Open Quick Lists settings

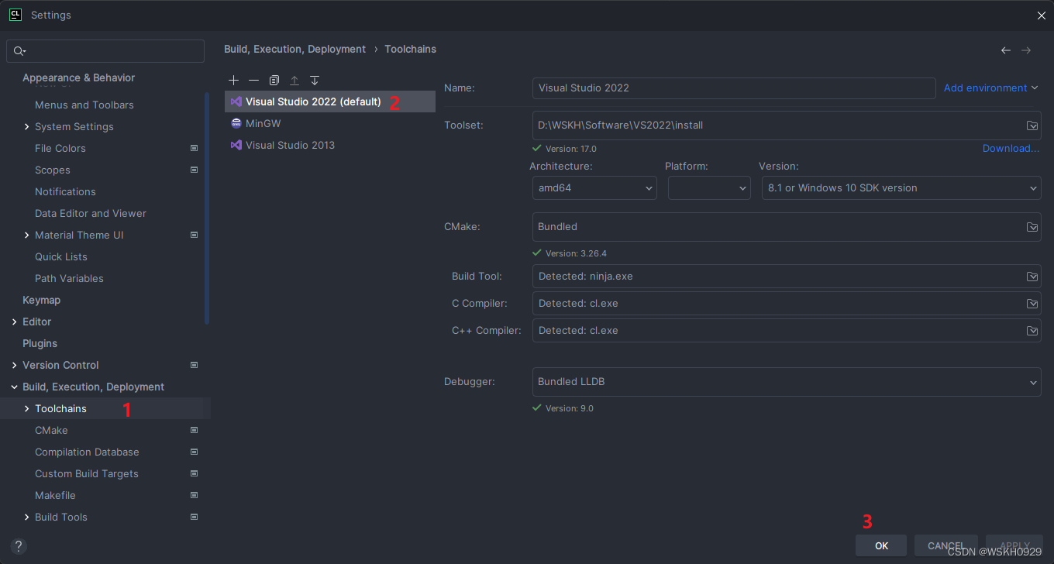coord(61,256)
